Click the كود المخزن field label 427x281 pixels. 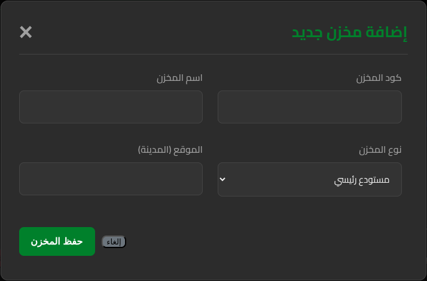pos(379,78)
